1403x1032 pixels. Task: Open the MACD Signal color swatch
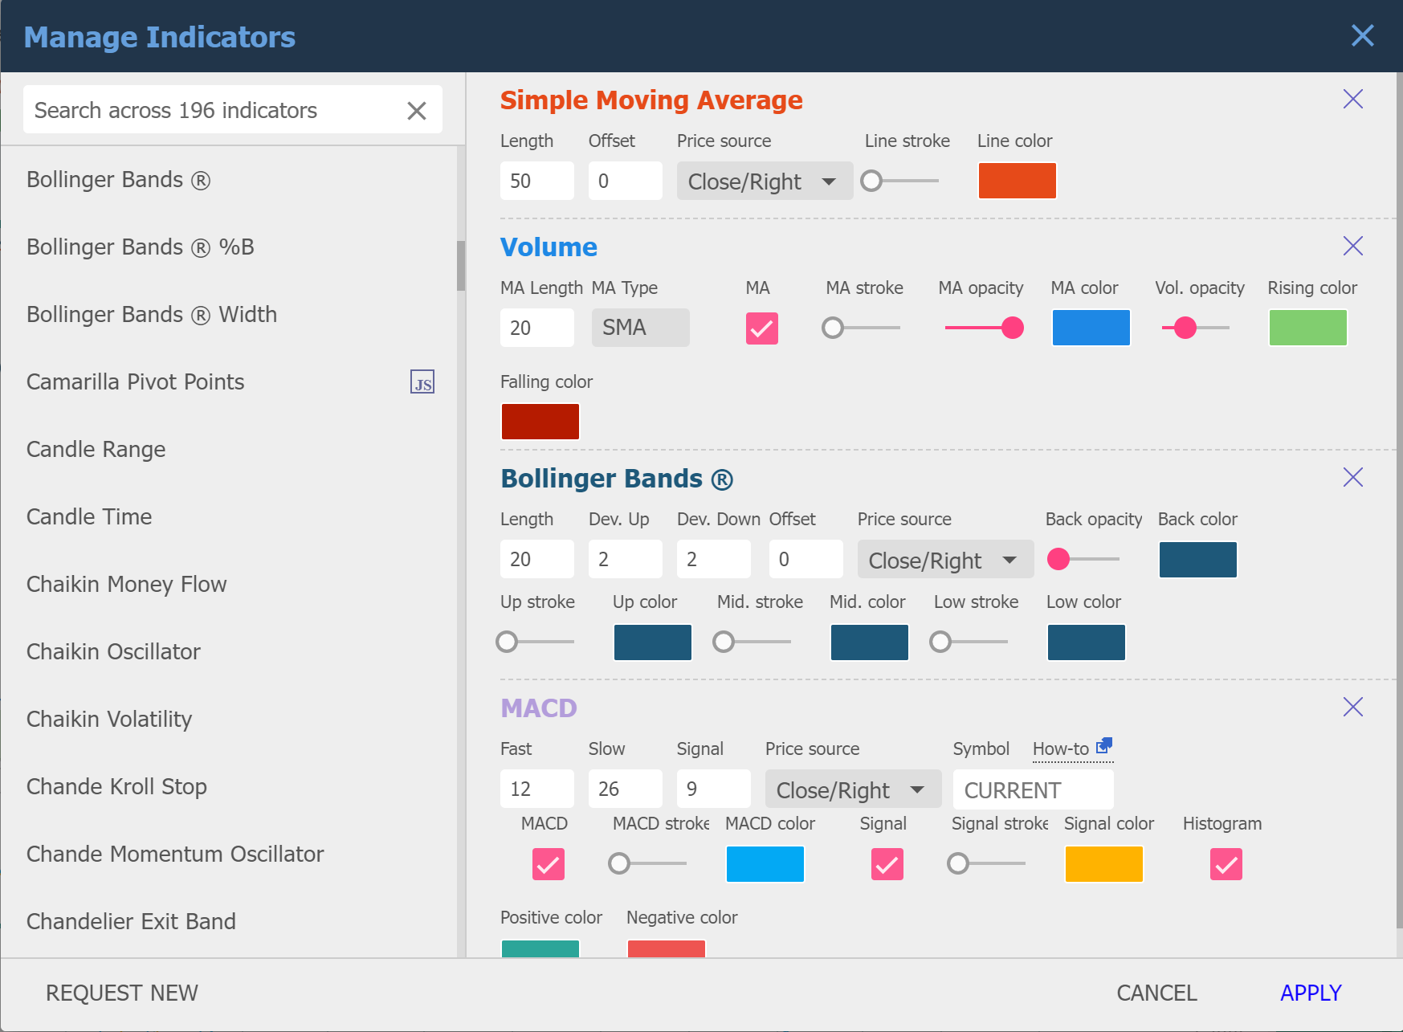point(1103,864)
